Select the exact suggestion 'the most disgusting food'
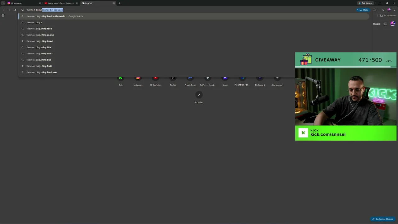The image size is (398, 224). (x=193, y=29)
